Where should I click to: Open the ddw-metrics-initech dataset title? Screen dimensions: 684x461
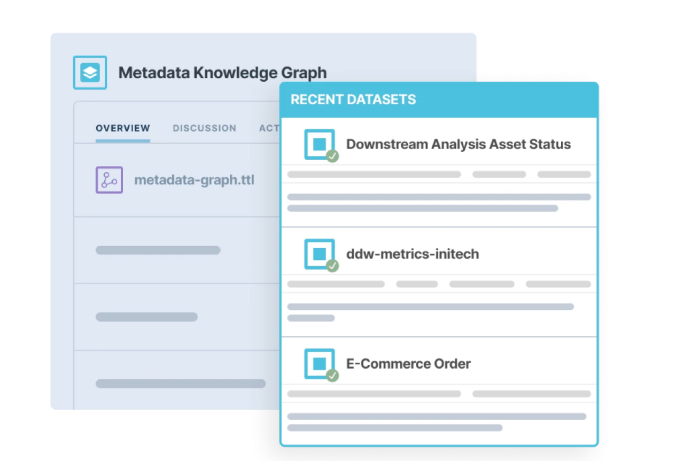[x=413, y=254]
